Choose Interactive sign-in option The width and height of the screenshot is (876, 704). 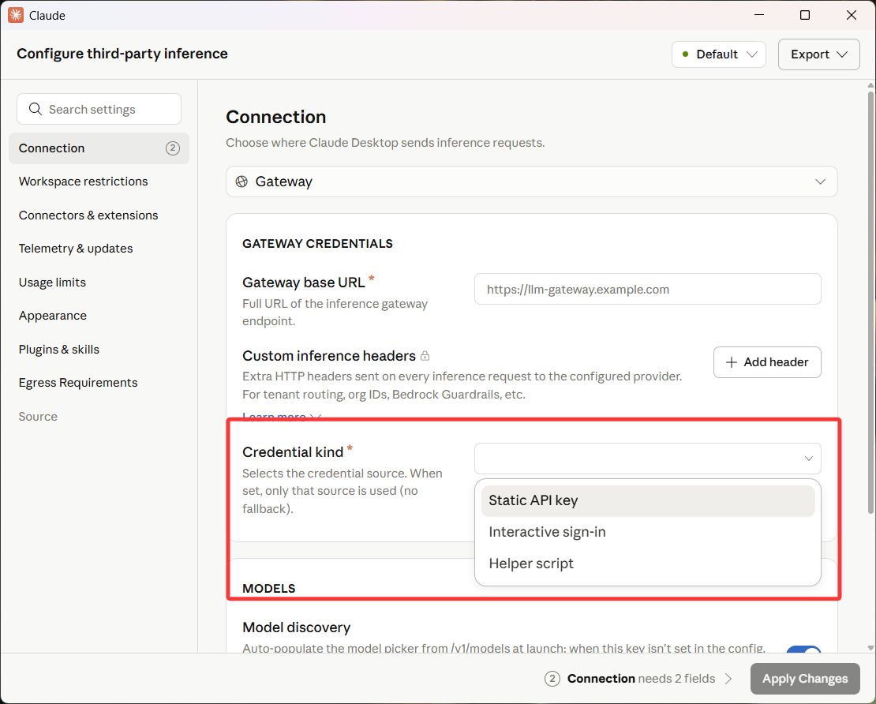tap(647, 532)
